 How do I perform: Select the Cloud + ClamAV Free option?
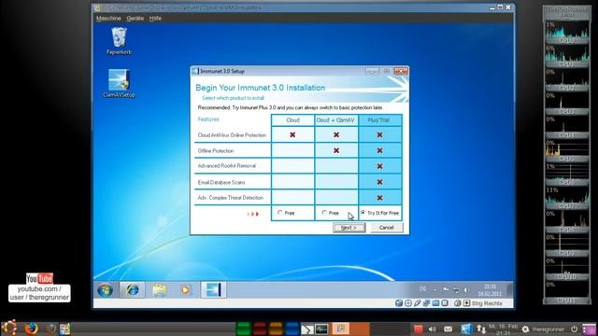coord(324,213)
